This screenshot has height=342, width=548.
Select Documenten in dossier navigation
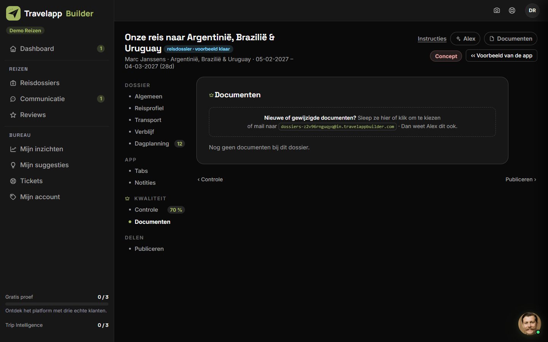click(153, 222)
